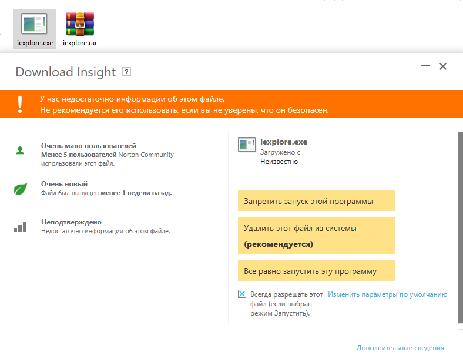The width and height of the screenshot is (463, 362).
Task: Click the gray signal bars icon
Action: click(x=20, y=227)
